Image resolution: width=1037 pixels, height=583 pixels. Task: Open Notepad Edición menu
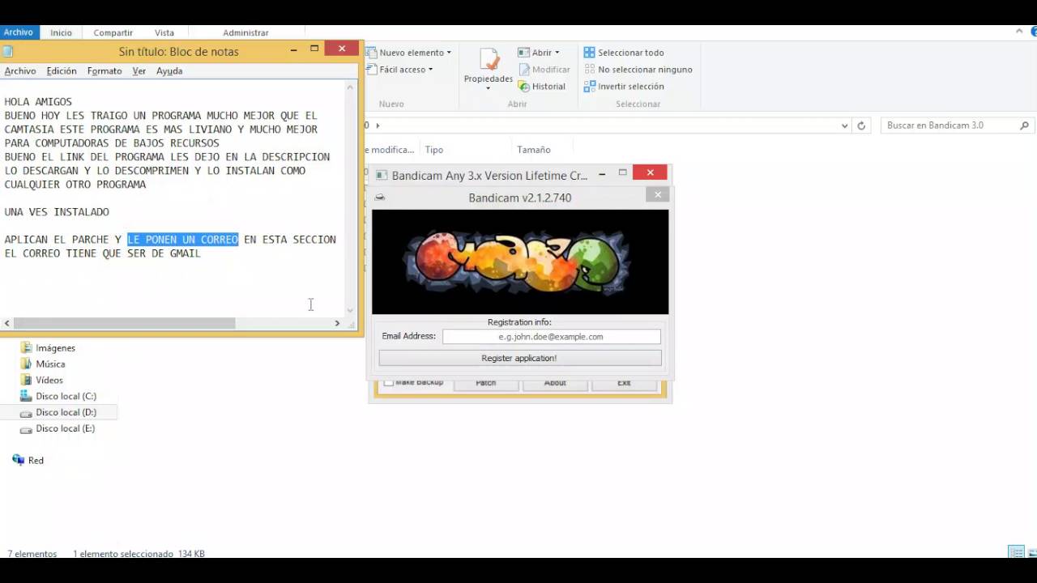coord(62,71)
